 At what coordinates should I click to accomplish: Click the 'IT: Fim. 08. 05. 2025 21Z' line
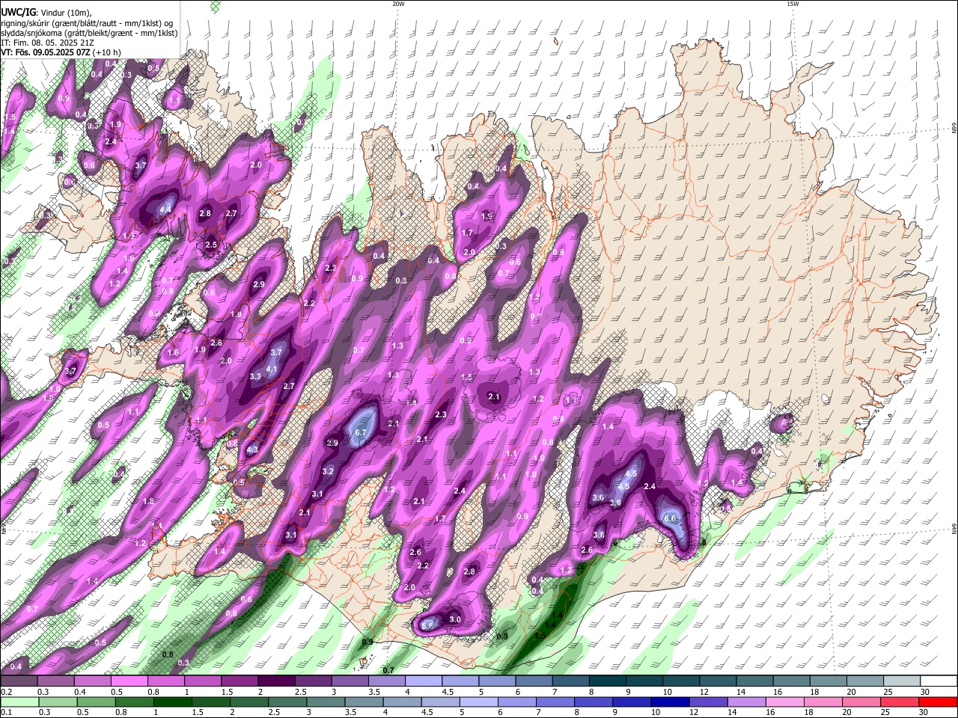[47, 43]
